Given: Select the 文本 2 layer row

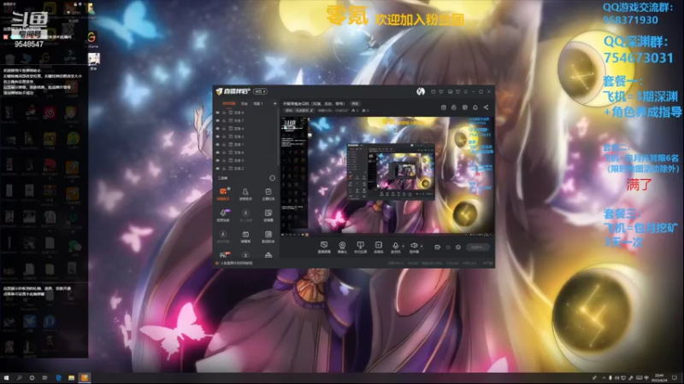Looking at the screenshot, I should click(245, 168).
